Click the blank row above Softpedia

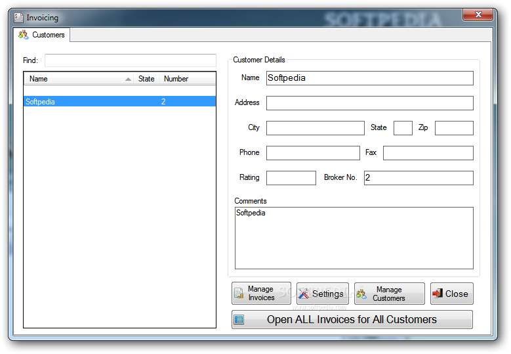119,91
